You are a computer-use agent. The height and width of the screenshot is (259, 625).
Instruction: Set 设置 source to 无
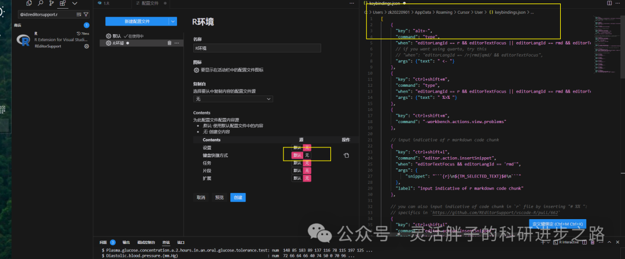click(x=307, y=148)
